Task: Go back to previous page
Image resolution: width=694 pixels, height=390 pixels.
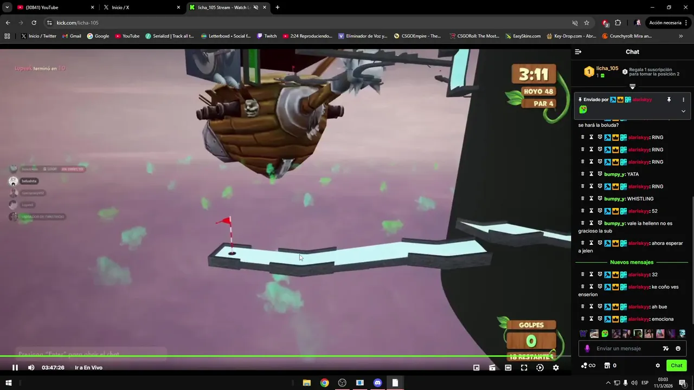Action: (8, 23)
